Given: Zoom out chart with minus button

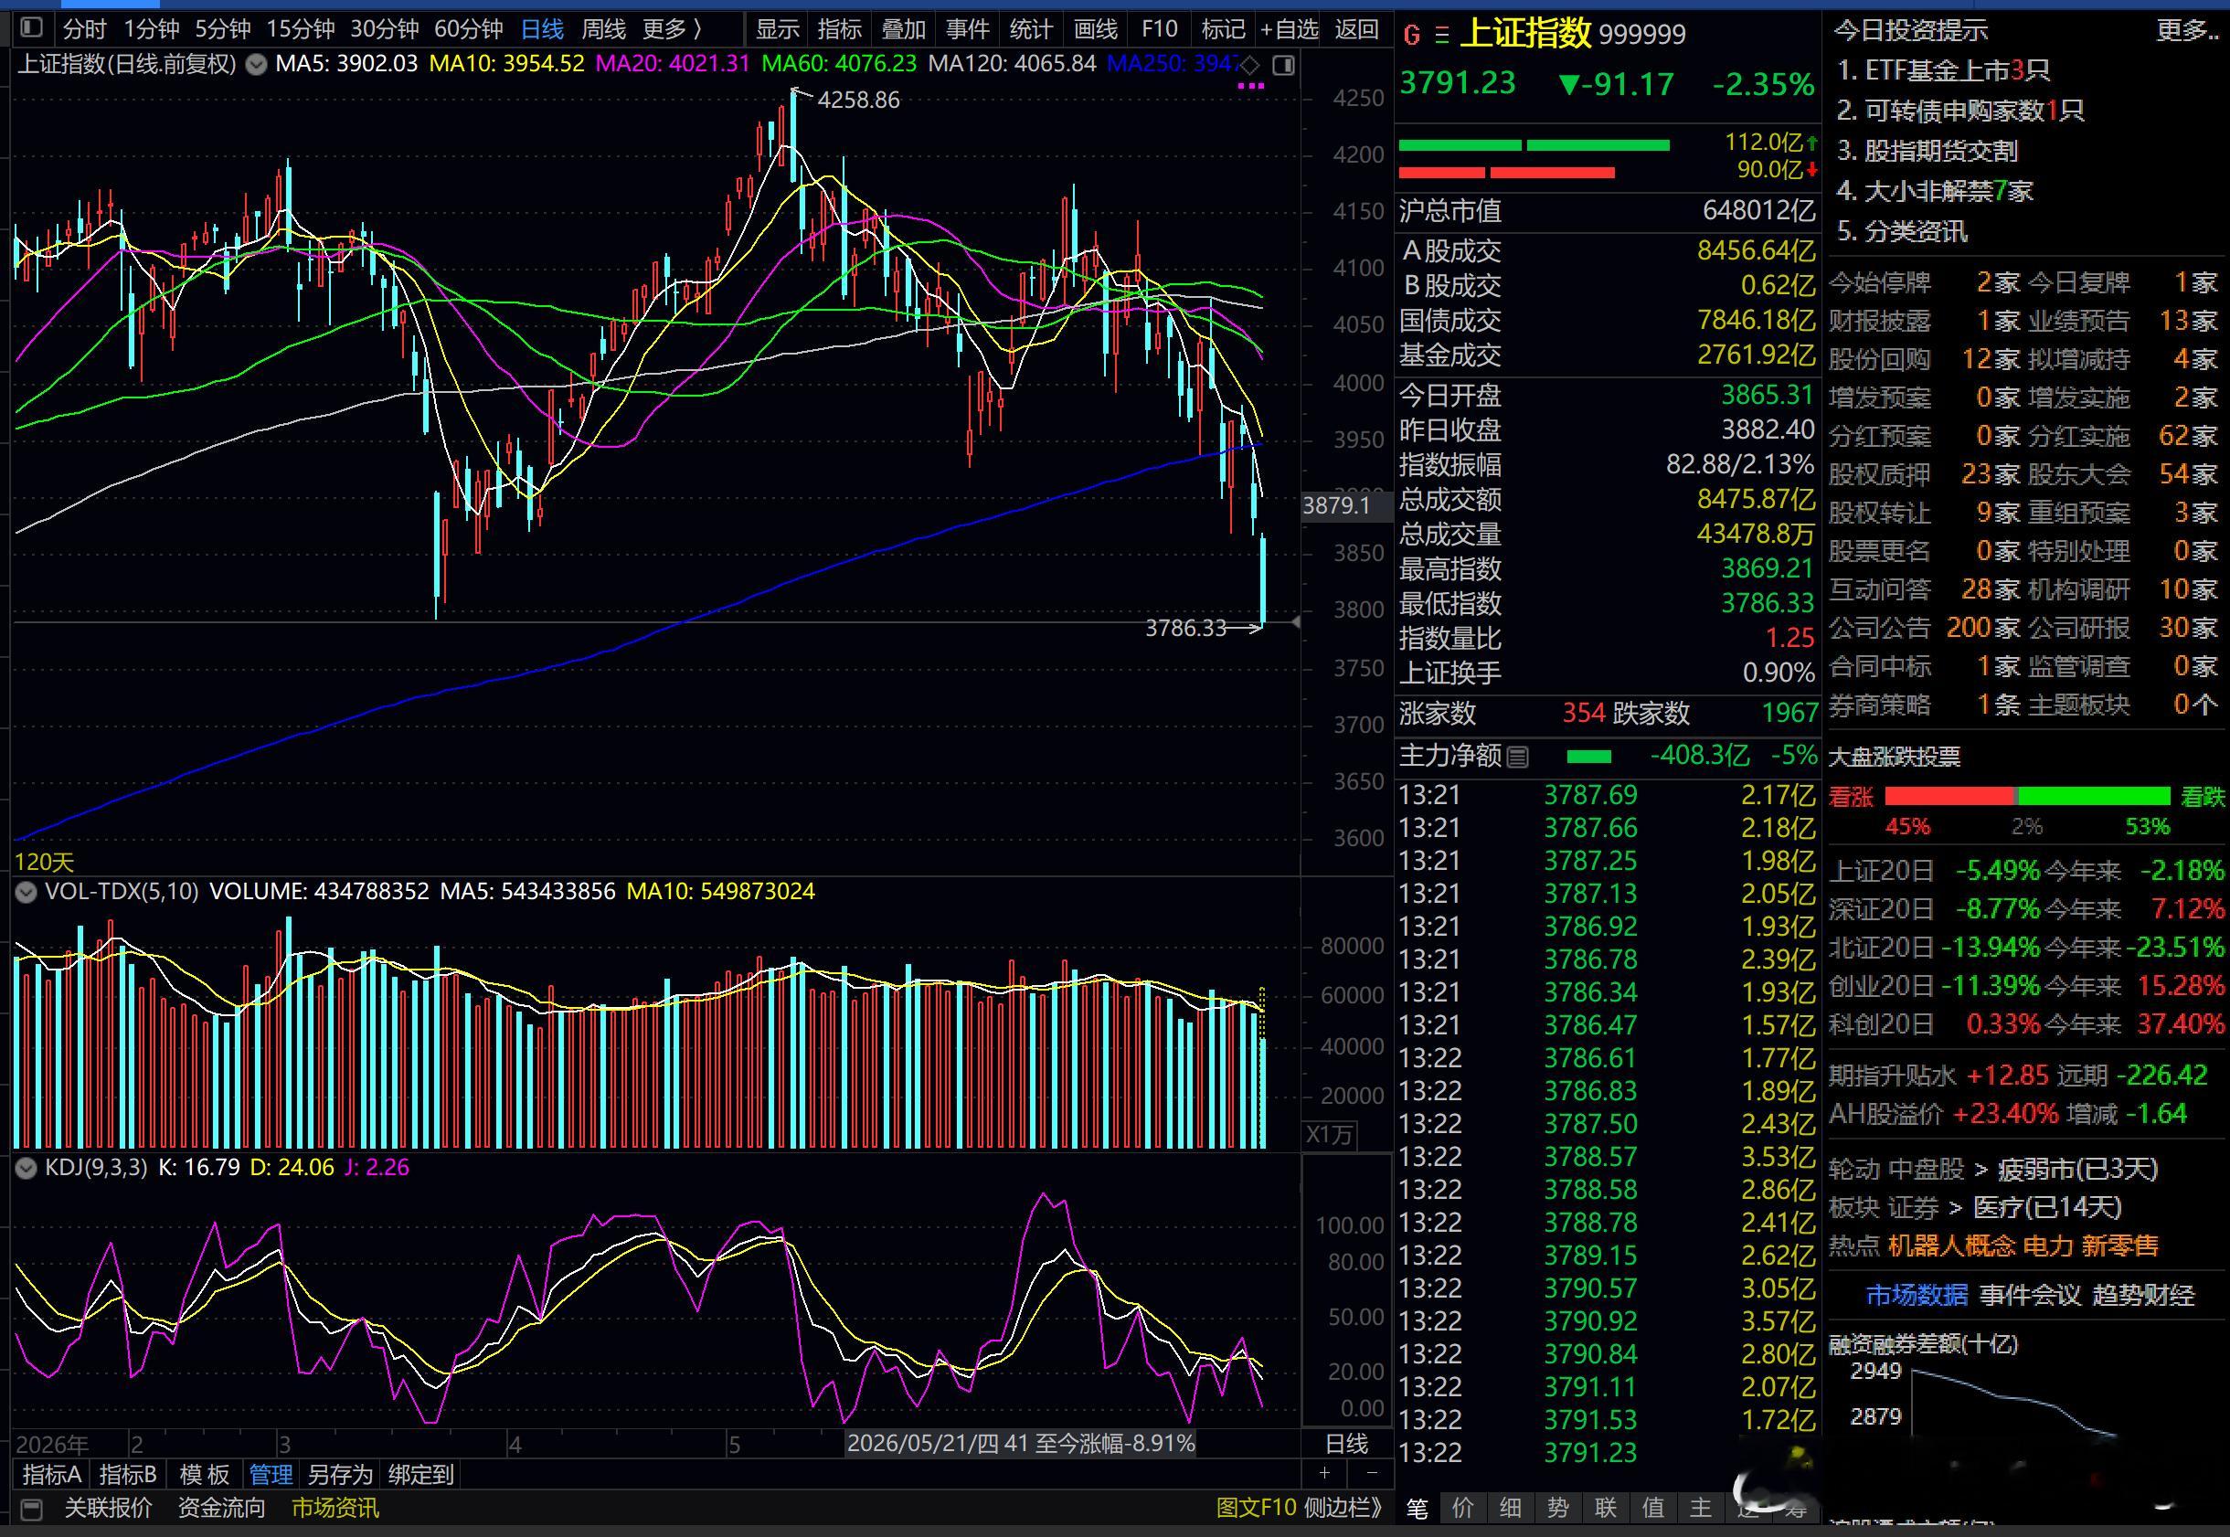Looking at the screenshot, I should click(1372, 1472).
